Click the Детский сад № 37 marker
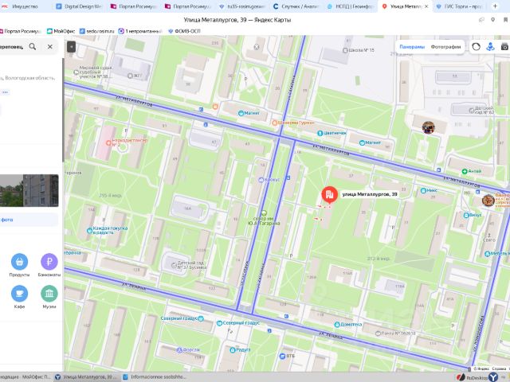Viewport: 510px width, 382px height. point(174,265)
